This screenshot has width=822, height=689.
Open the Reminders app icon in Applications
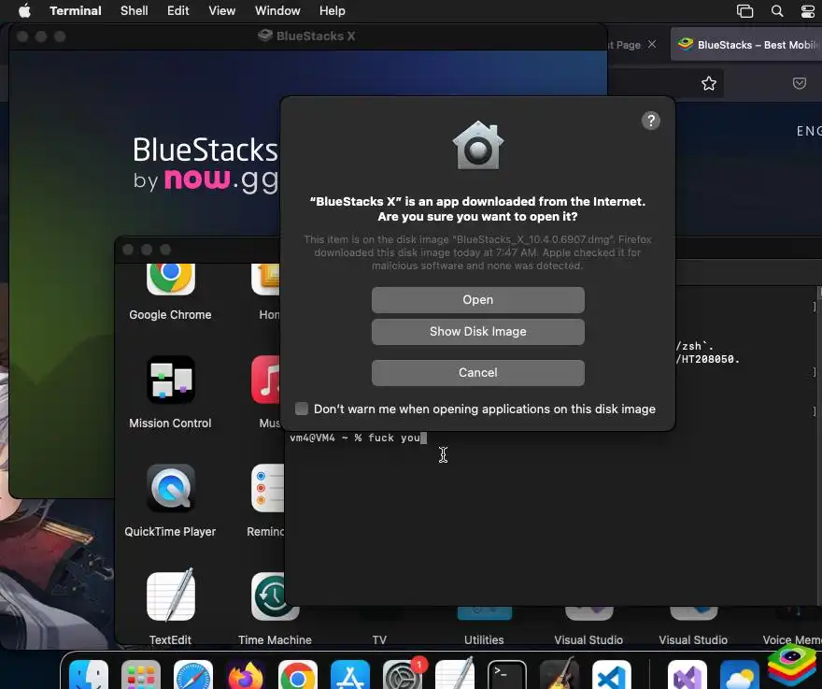click(268, 489)
